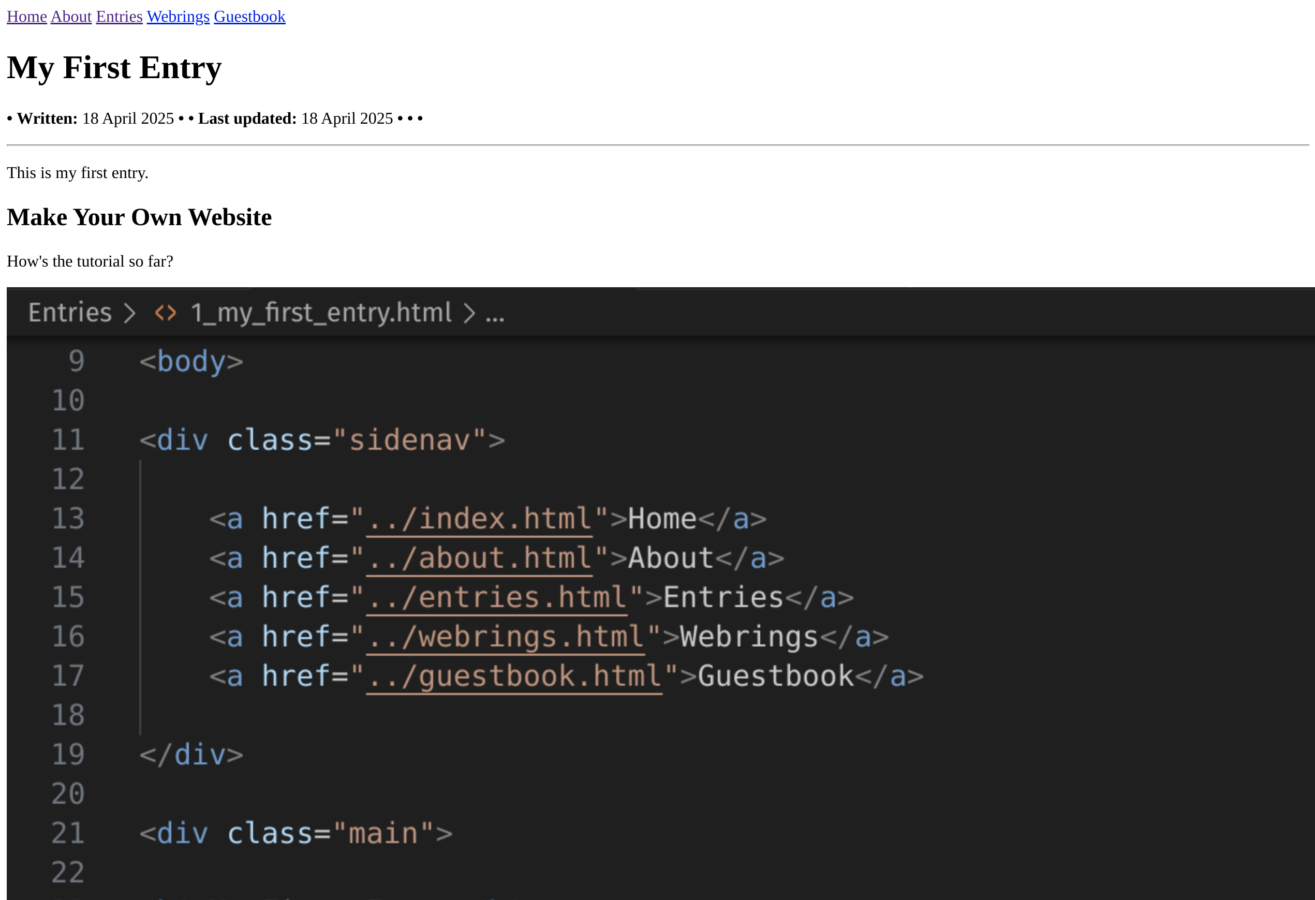
Task: Select the Entries folder breadcrumb
Action: pyautogui.click(x=70, y=313)
